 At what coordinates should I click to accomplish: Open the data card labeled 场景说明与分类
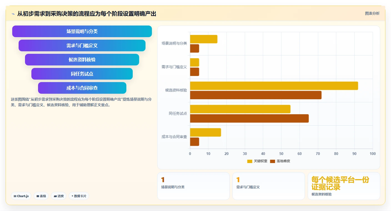pos(193,186)
